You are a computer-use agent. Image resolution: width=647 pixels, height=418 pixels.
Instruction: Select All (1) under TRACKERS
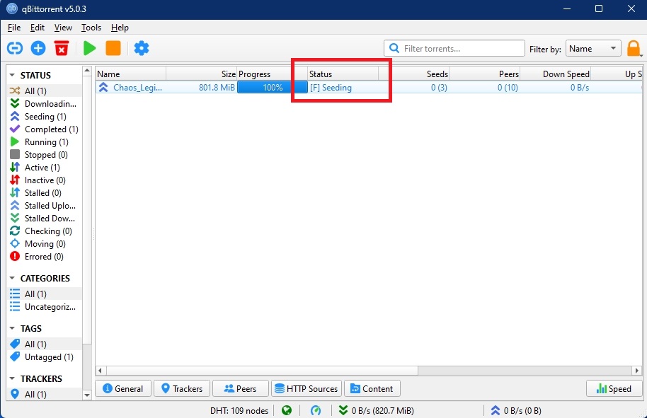pos(45,394)
